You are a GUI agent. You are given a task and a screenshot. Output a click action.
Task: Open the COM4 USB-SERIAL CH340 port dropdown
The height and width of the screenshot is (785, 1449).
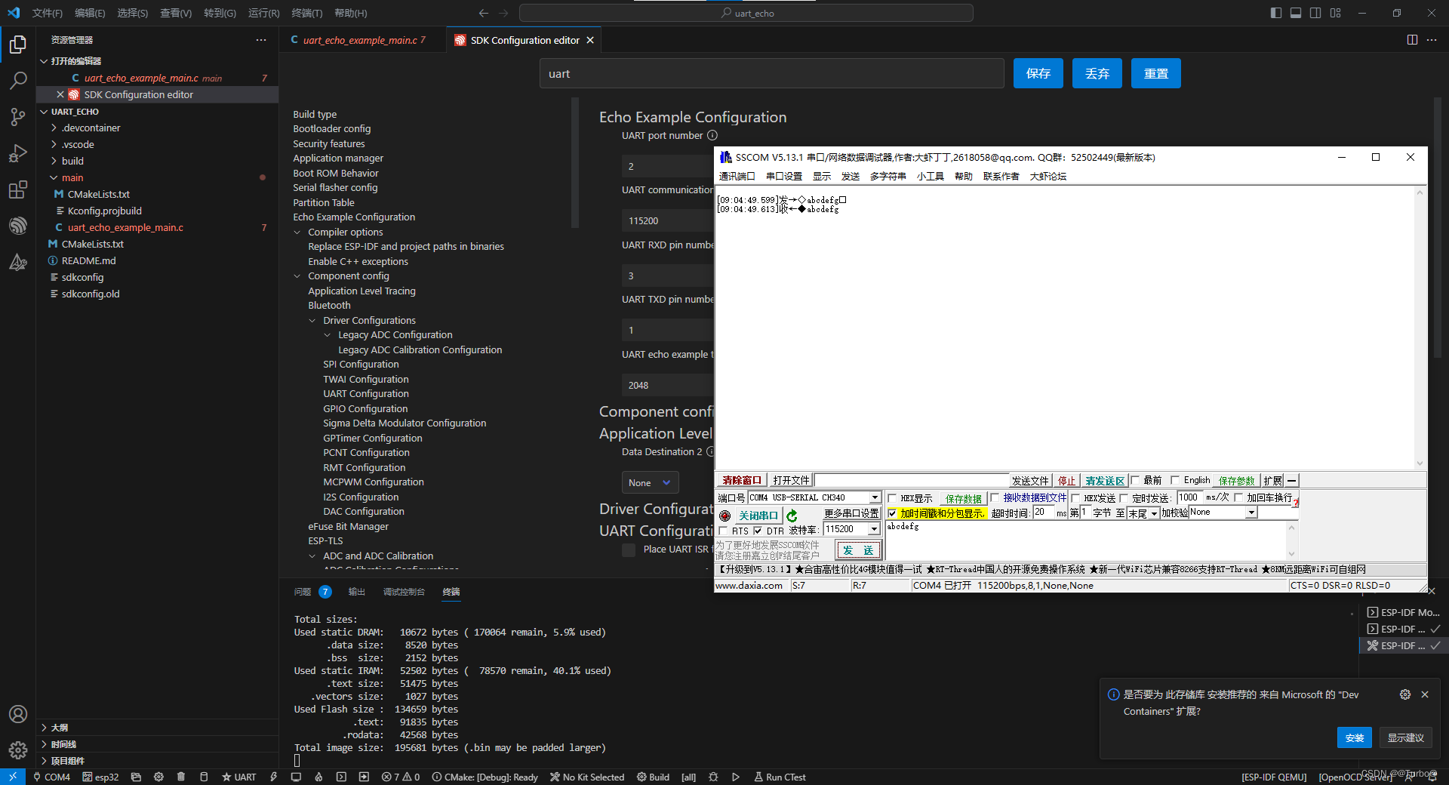[875, 497]
